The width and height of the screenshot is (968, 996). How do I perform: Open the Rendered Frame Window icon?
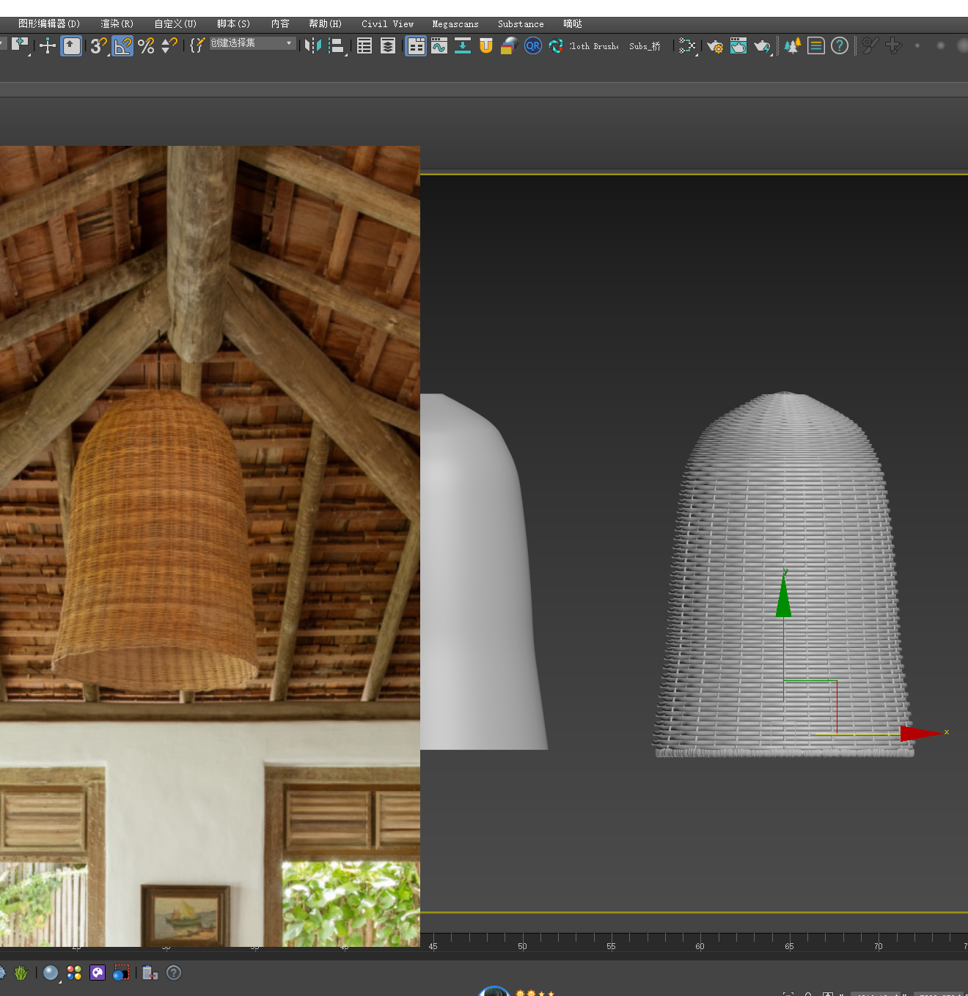[x=738, y=46]
